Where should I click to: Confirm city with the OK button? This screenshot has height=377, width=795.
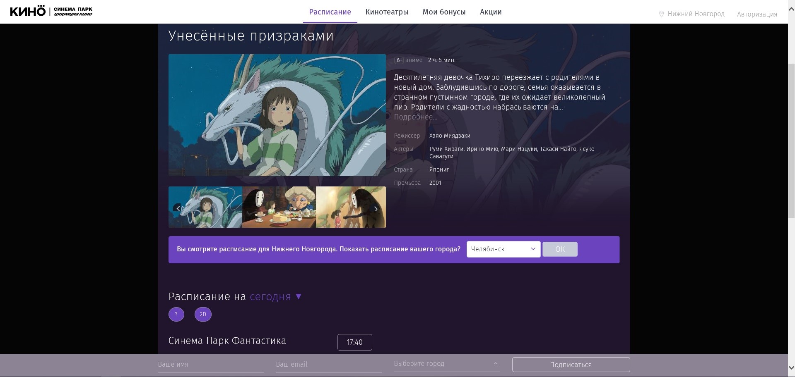coord(560,249)
